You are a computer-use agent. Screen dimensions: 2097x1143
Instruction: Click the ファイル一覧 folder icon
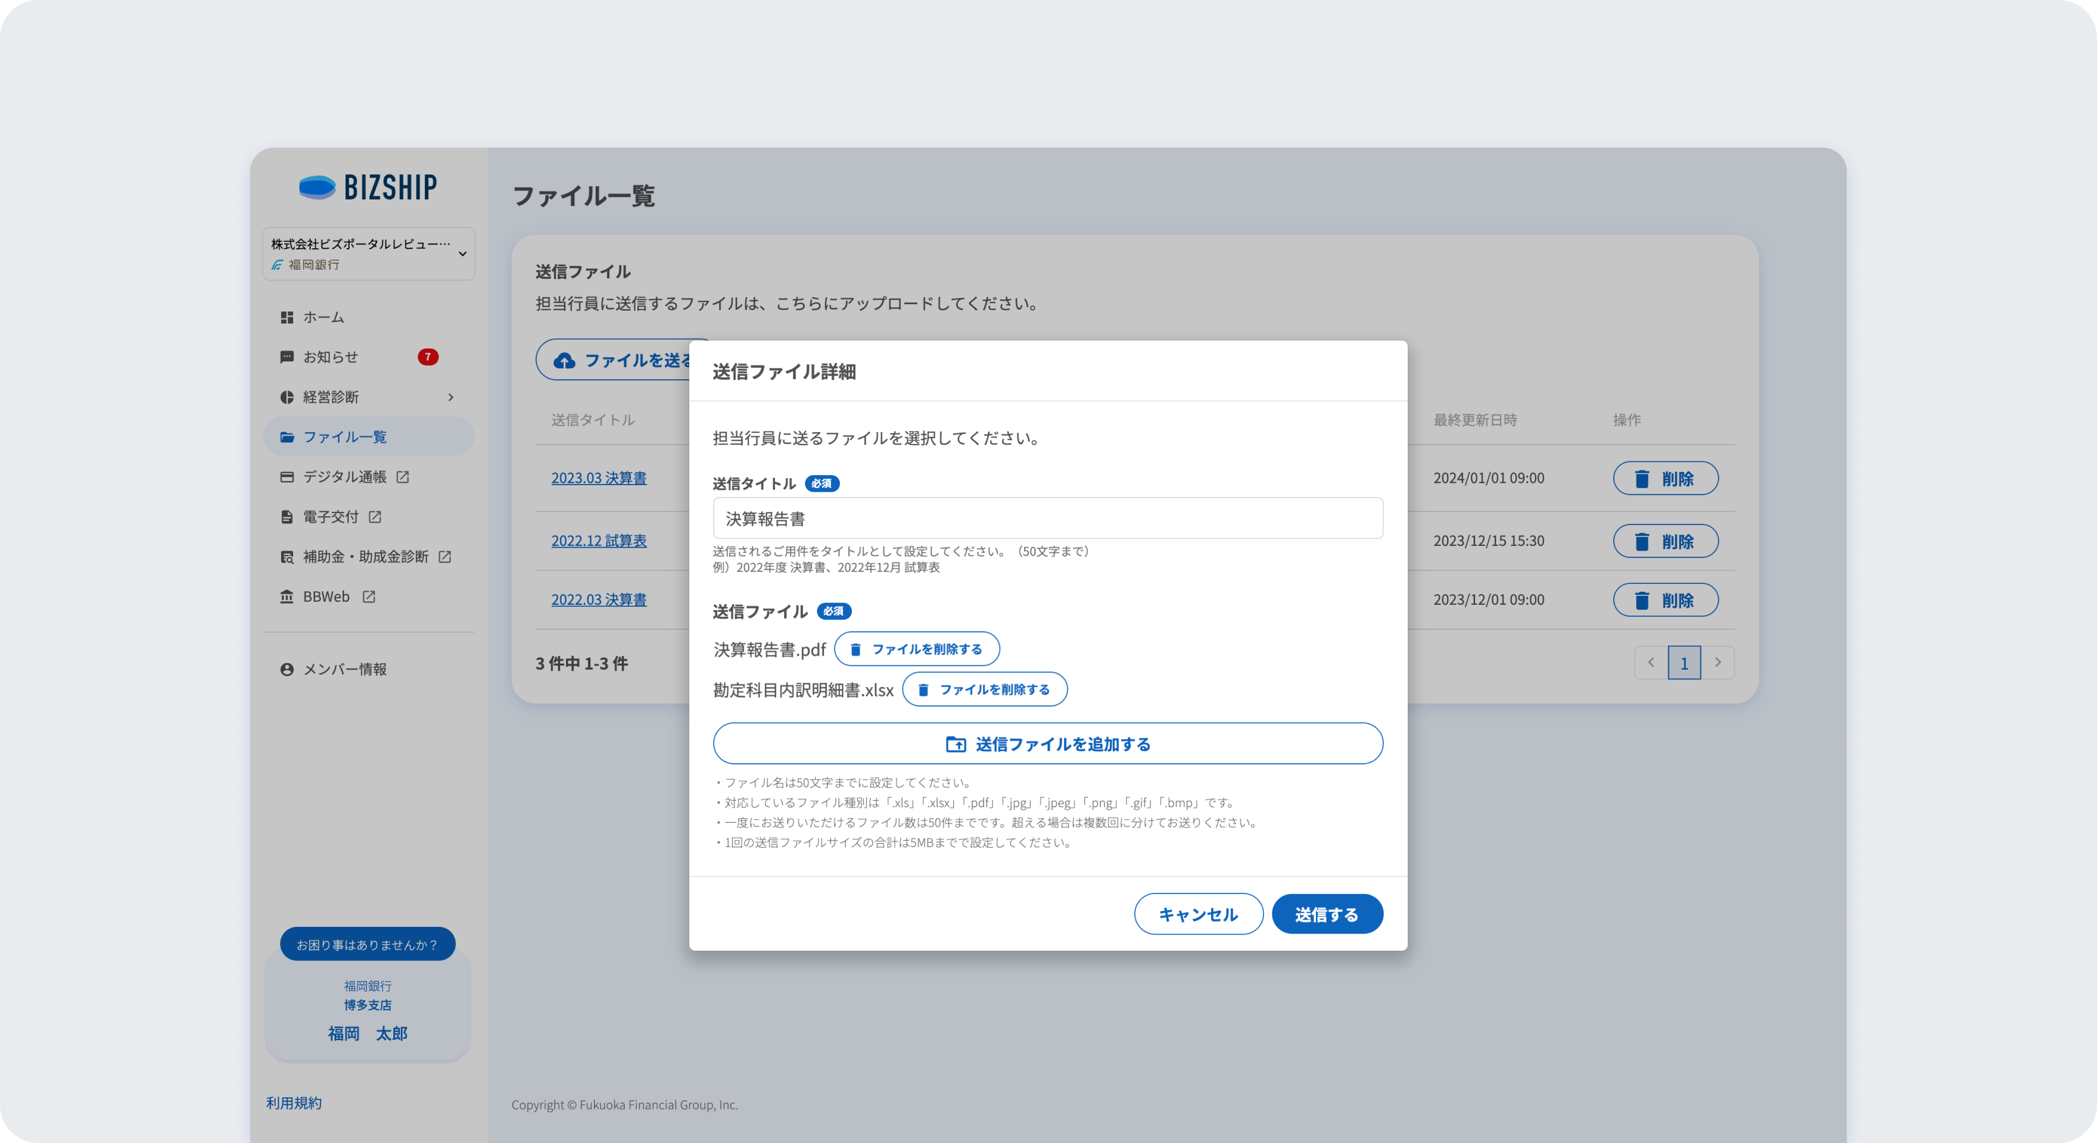pos(287,437)
